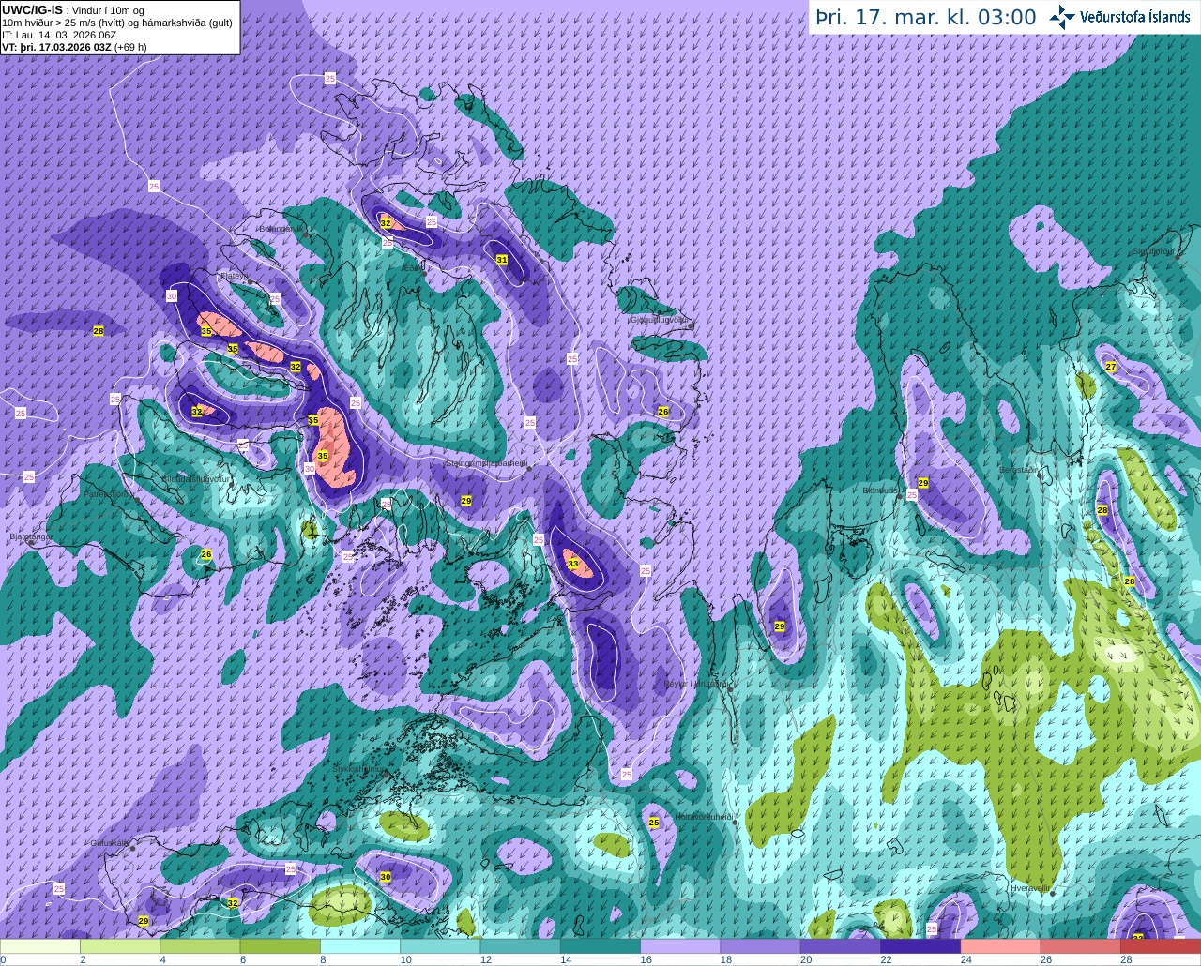The width and height of the screenshot is (1201, 966).
Task: Click the Gufuskálar station label
Action: click(109, 842)
